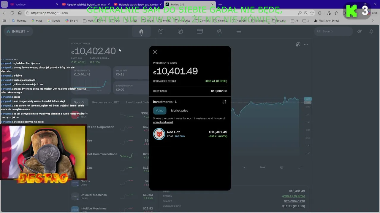
Task: Open the SPENDING POT card
Action: pos(132,88)
